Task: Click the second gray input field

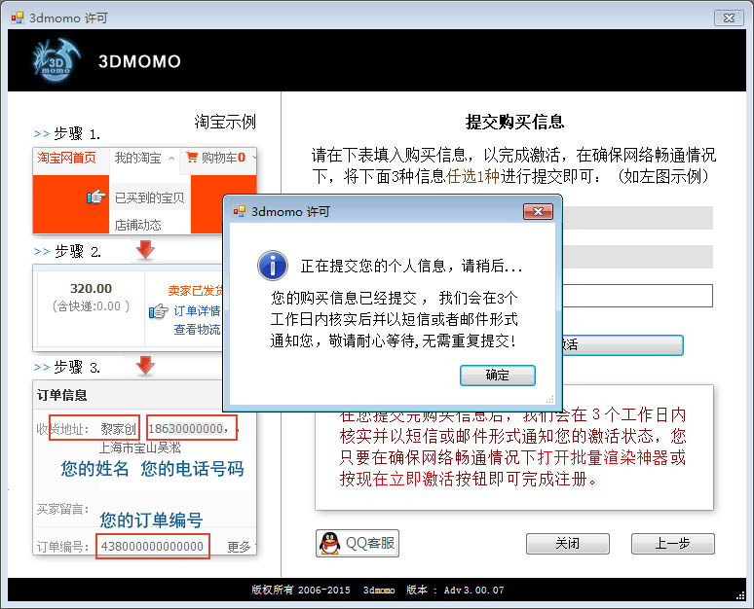Action: (638, 257)
